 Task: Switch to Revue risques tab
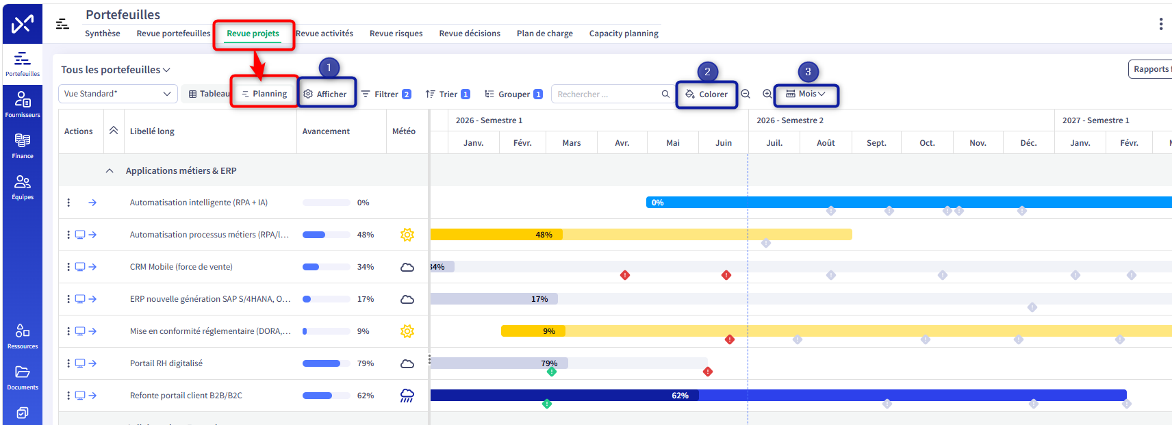click(x=396, y=34)
